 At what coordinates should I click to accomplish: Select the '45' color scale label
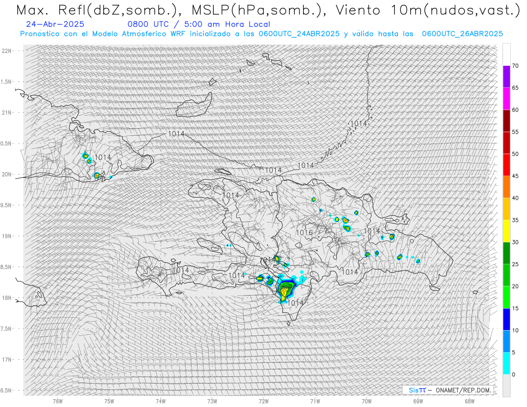click(x=515, y=176)
